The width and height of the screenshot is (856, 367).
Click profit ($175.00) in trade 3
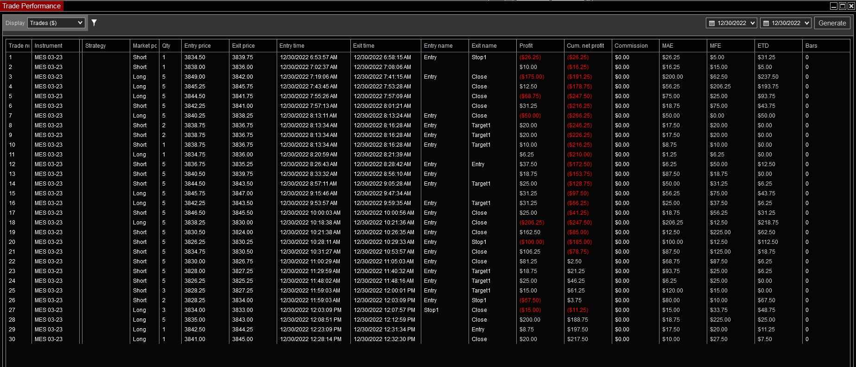click(x=532, y=77)
